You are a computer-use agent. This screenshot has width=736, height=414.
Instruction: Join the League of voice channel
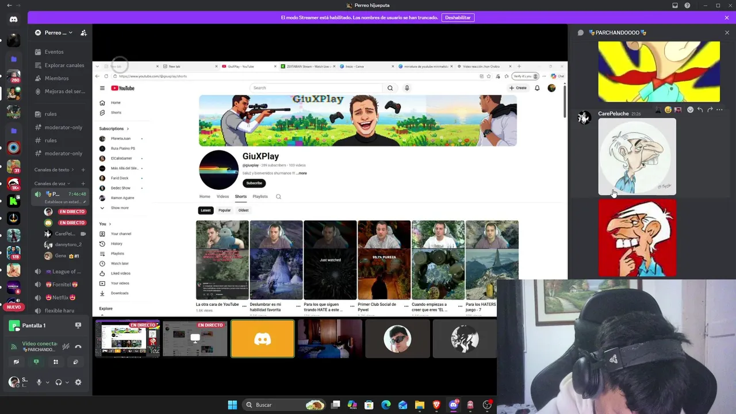tap(60, 271)
